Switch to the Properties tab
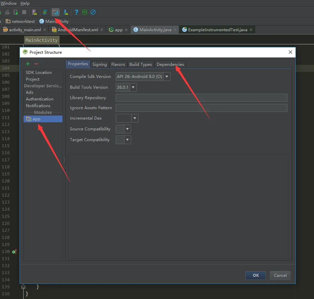The width and height of the screenshot is (314, 299). point(78,64)
